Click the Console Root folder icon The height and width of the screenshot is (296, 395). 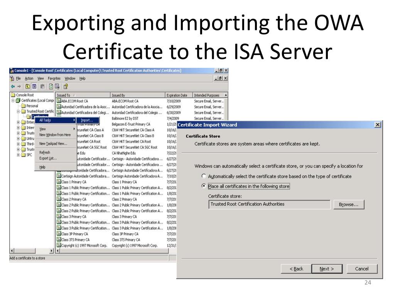point(13,95)
